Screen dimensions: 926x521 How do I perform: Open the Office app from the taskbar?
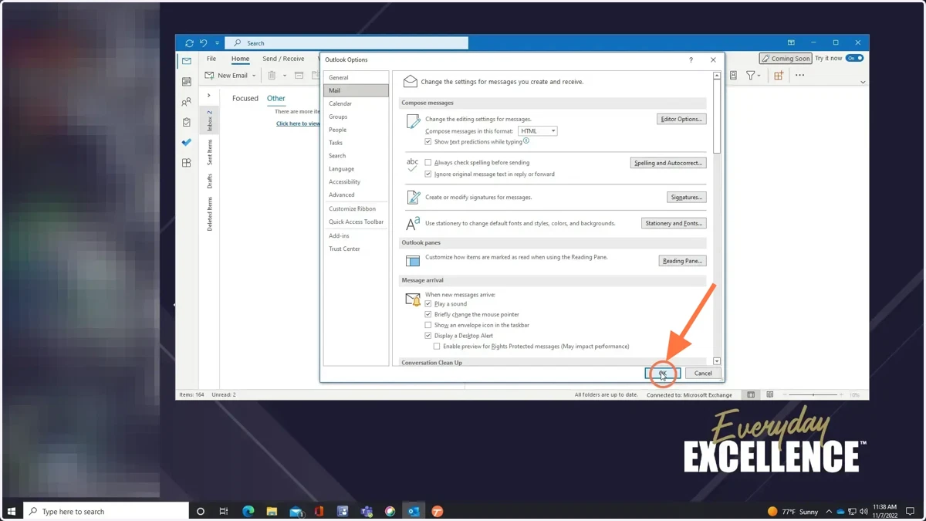point(319,511)
